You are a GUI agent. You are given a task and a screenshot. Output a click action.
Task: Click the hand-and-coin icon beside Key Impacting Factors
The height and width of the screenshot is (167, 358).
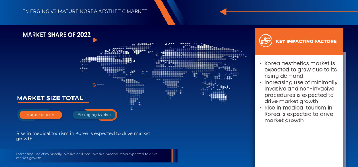click(265, 41)
